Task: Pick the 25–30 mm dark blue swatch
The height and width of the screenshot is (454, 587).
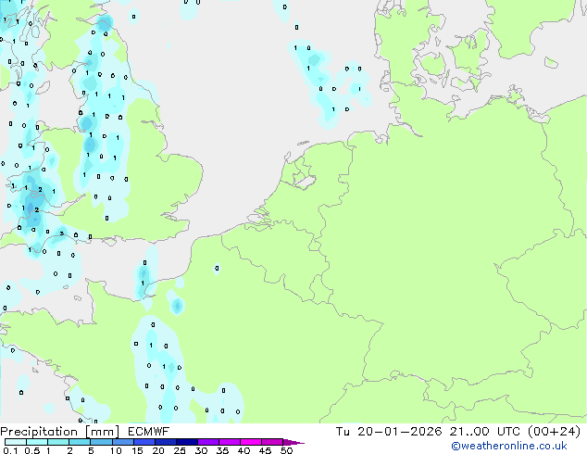Action: 186,442
